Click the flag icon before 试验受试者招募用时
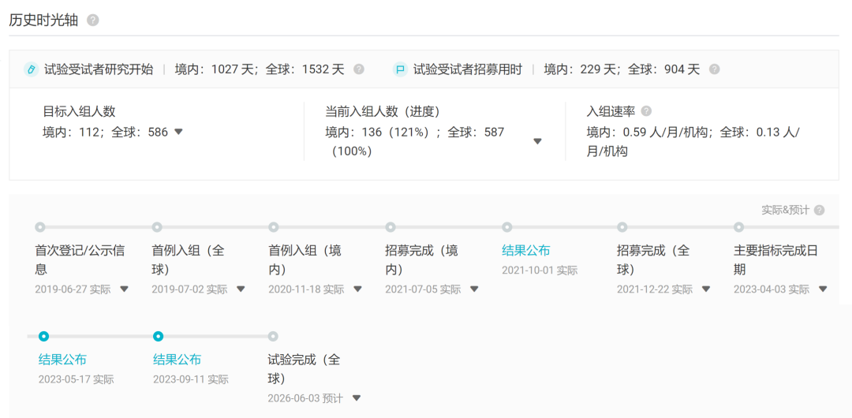Viewport: 852px width, 418px height. coord(400,69)
